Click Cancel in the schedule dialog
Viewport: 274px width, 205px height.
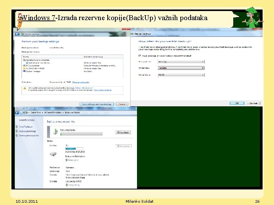pyautogui.click(x=253, y=103)
